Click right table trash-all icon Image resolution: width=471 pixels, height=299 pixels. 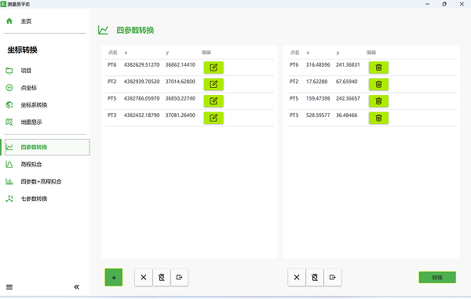[315, 277]
